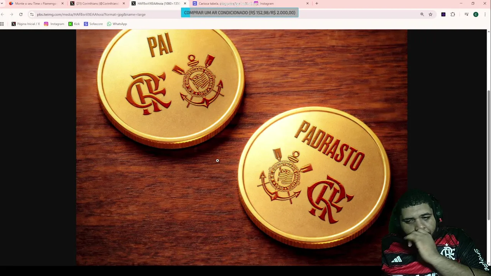
Task: Open the media controls music icon
Action: pyautogui.click(x=466, y=14)
